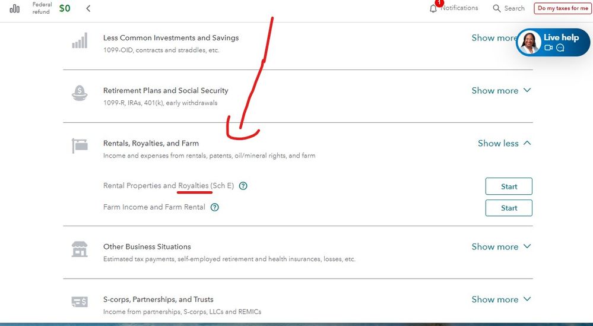Expand Retirement Plans and Social Security section

tap(501, 91)
